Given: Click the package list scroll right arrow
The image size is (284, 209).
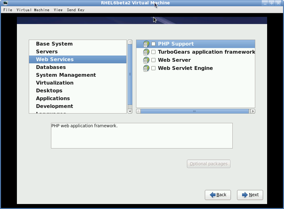Looking at the screenshot, I should [x=253, y=111].
